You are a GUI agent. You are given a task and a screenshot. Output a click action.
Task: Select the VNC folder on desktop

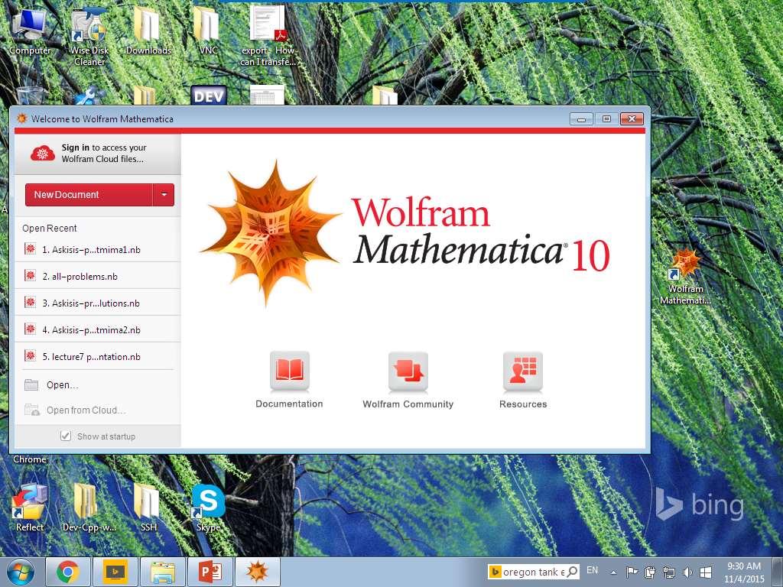pyautogui.click(x=208, y=31)
